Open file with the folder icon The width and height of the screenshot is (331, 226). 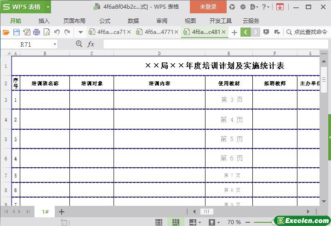[6, 32]
